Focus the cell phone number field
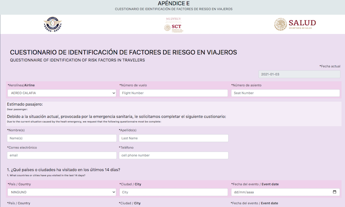 [173, 155]
